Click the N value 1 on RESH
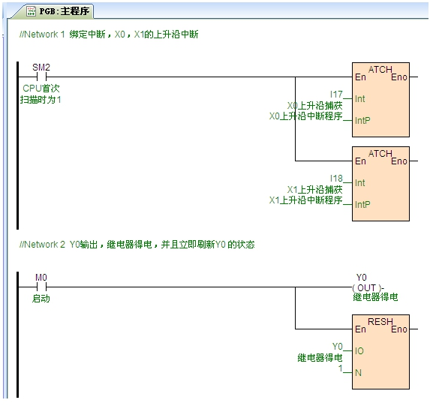Image resolution: width=430 pixels, height=406 pixels. [x=341, y=368]
